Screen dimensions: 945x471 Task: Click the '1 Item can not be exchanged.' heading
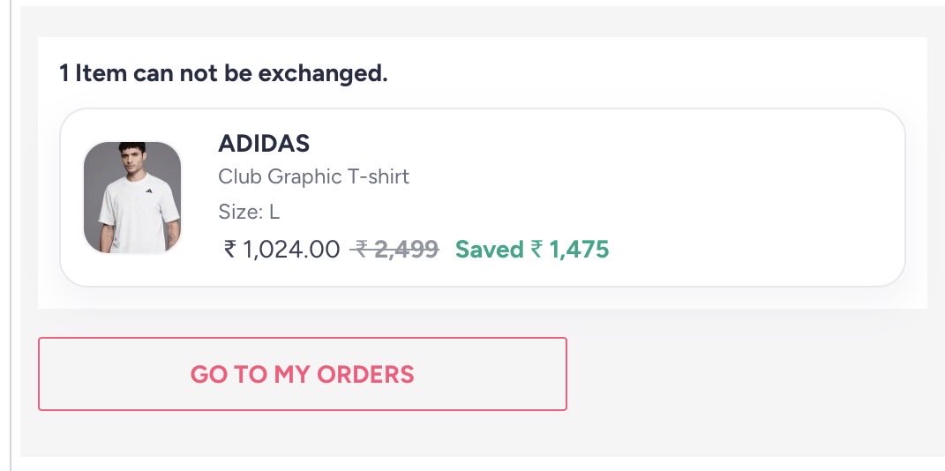[x=223, y=73]
